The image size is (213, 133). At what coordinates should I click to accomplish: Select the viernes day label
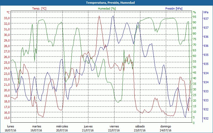coord(114,126)
